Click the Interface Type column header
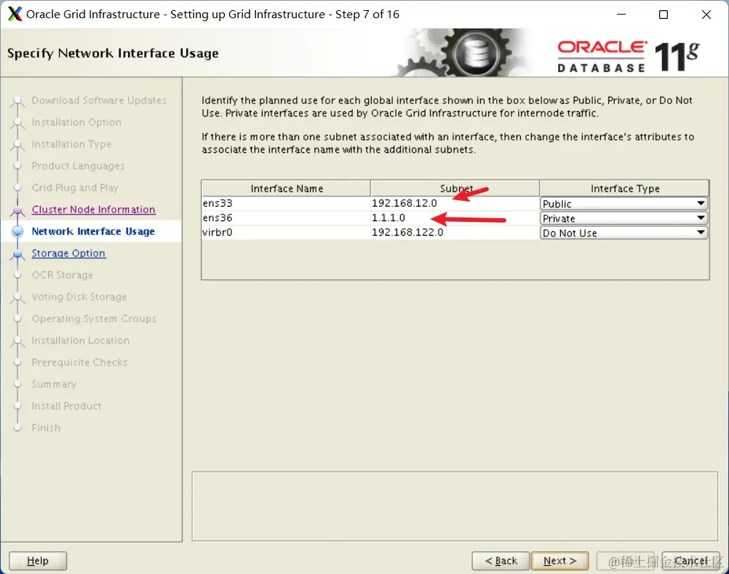729x574 pixels. pyautogui.click(x=624, y=188)
